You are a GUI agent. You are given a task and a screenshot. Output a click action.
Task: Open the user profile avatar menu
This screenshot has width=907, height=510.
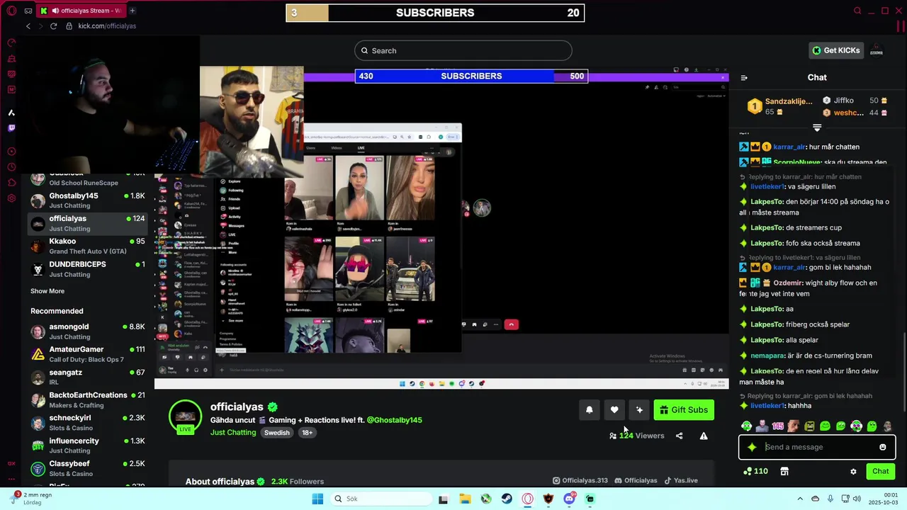pyautogui.click(x=877, y=50)
